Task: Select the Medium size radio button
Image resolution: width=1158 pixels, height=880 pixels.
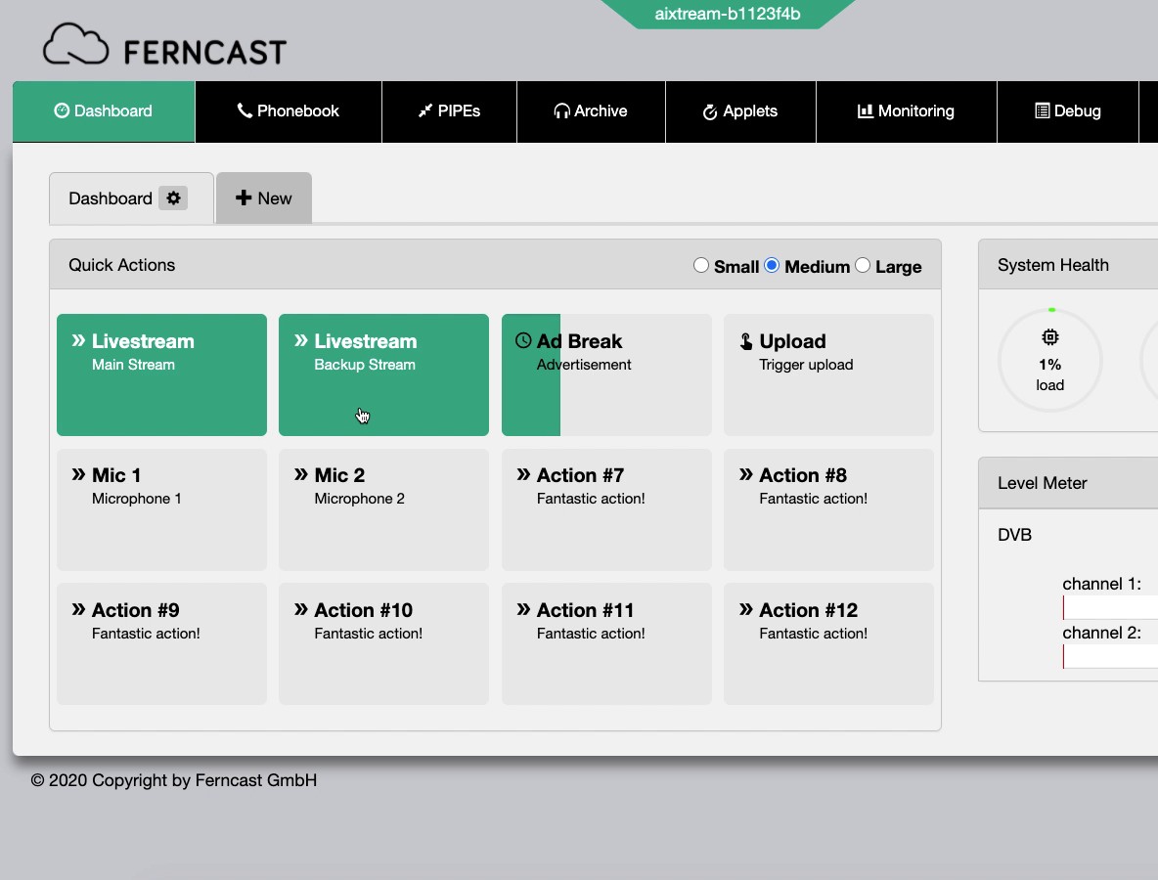Action: (x=772, y=266)
